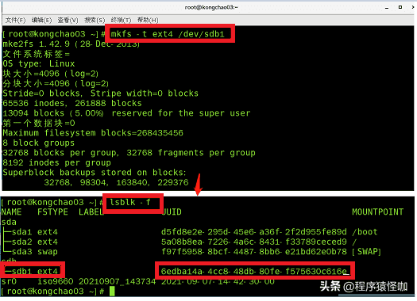Viewport: 417px width, 301px height.
Task: Click the Stride=0 blocks line
Action: [x=101, y=93]
